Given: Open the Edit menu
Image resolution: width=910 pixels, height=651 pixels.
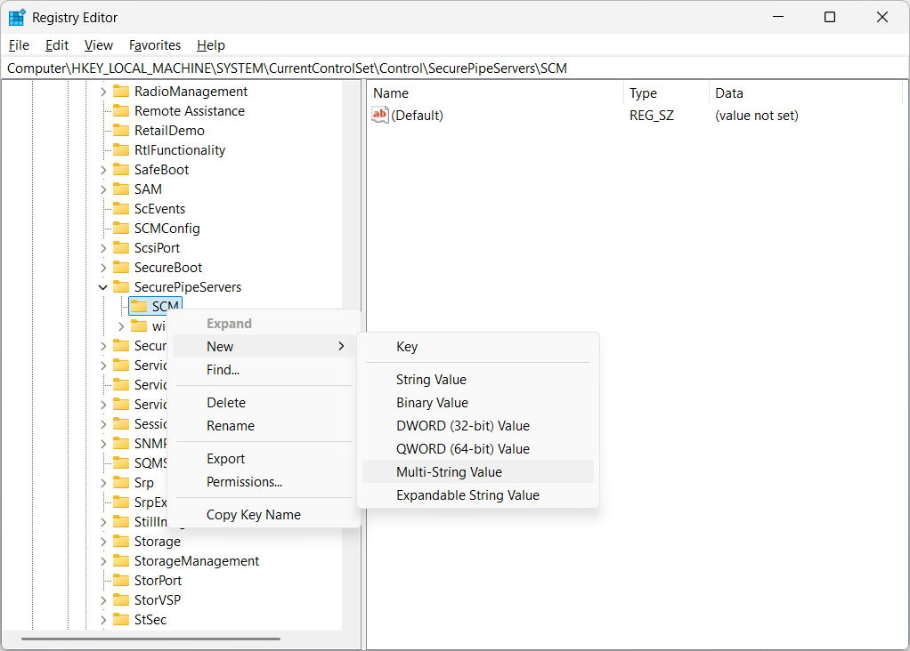Looking at the screenshot, I should pyautogui.click(x=57, y=45).
